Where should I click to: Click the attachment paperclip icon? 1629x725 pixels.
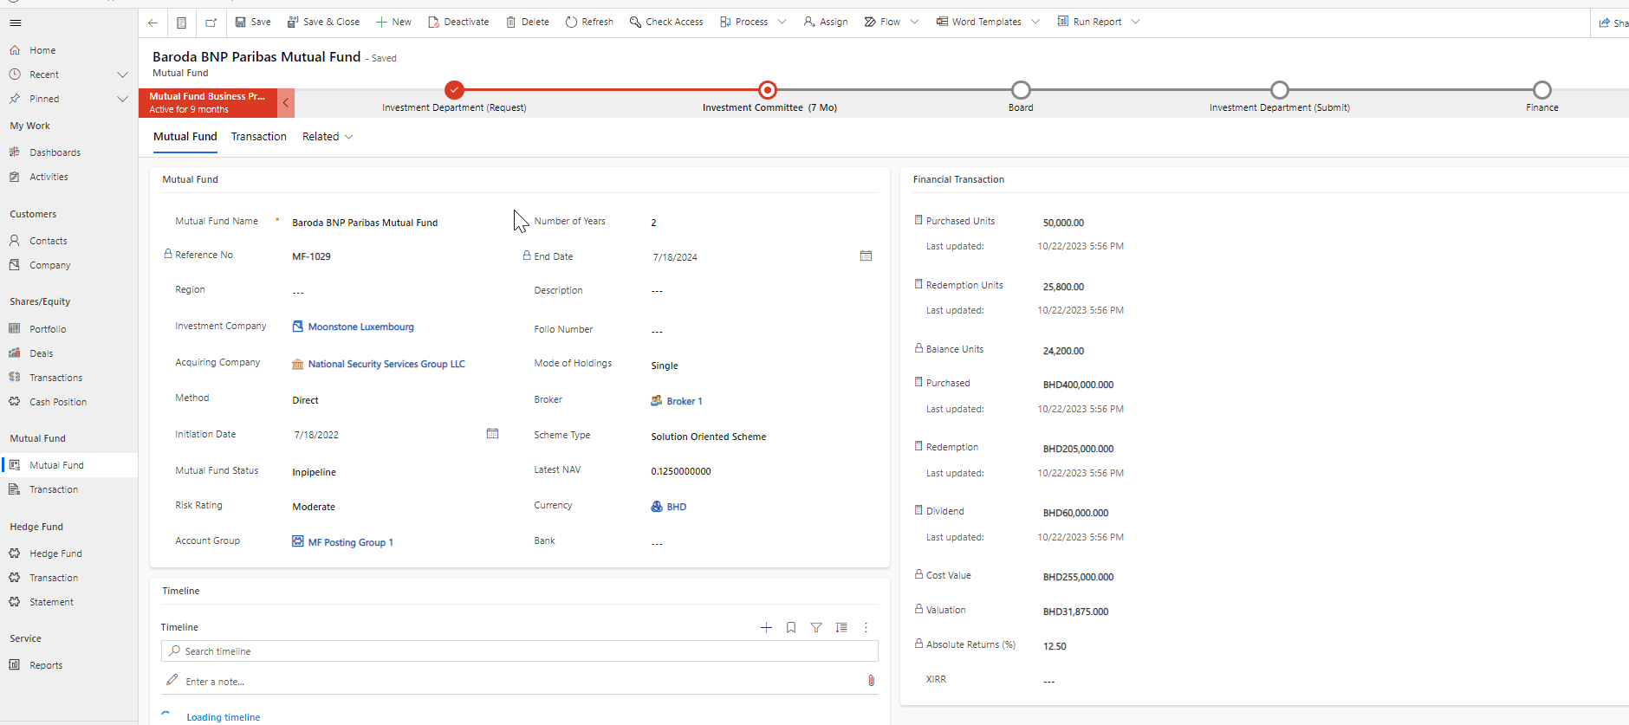(871, 681)
